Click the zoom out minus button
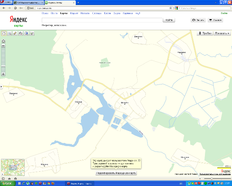The height and width of the screenshot is (186, 232). pyautogui.click(x=3, y=45)
